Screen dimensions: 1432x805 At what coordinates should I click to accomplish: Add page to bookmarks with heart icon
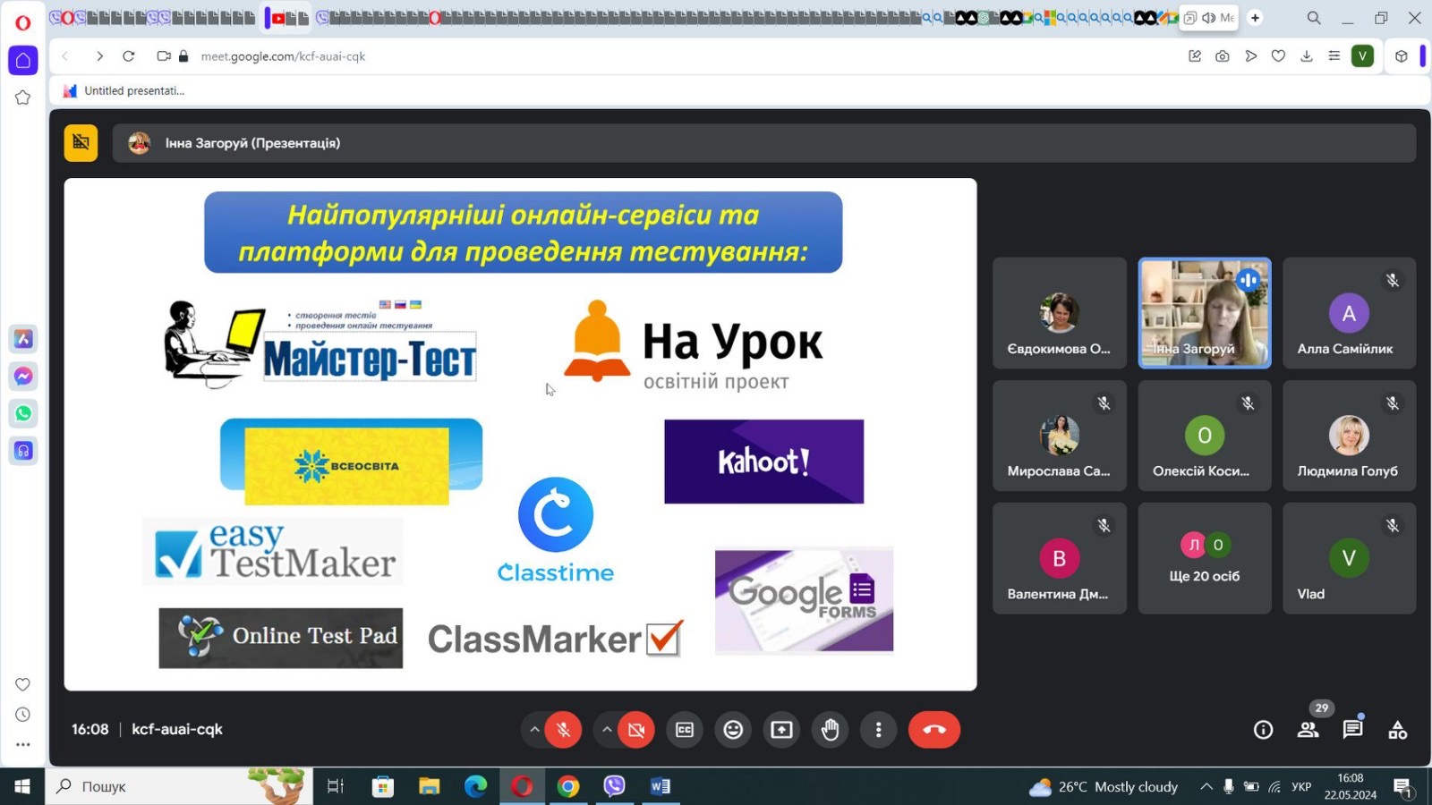pos(1278,56)
